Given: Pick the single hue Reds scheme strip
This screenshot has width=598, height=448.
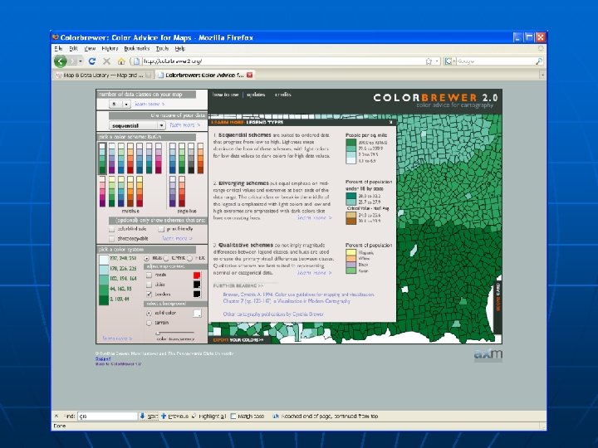Looking at the screenshot, I should click(182, 192).
